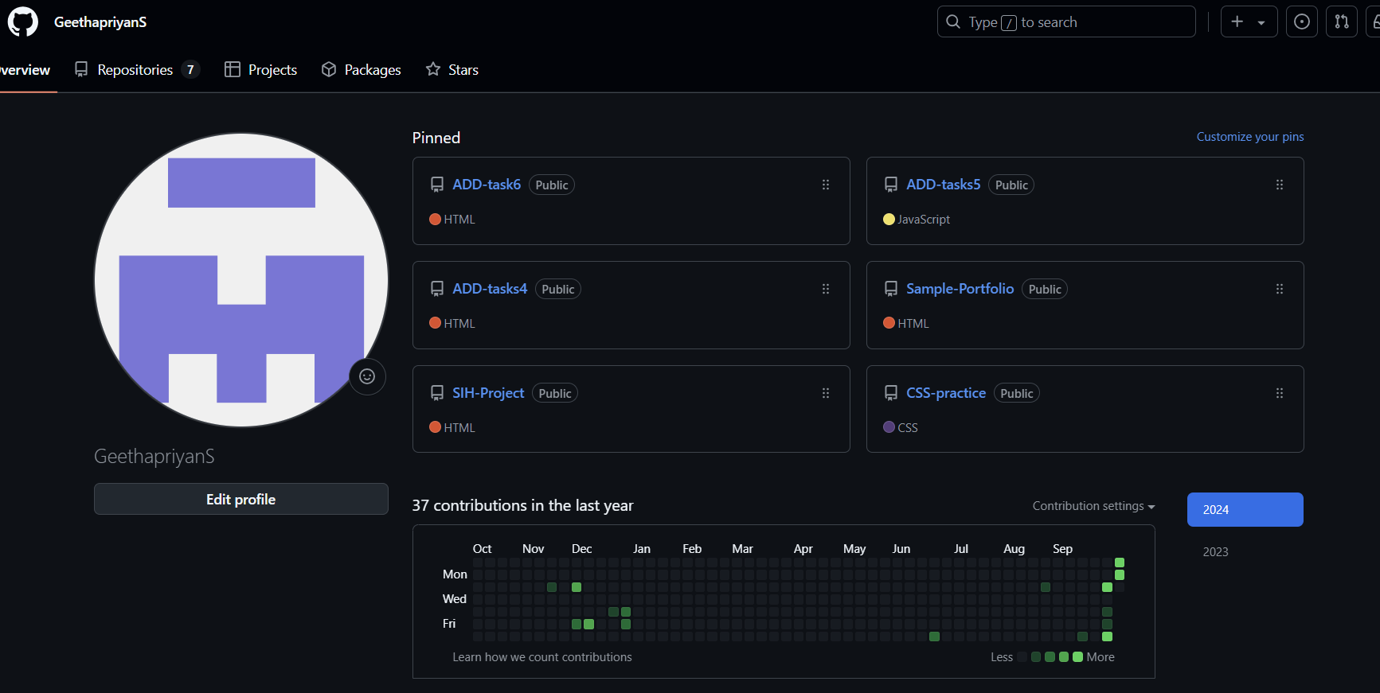Open the Projects tab label
1380x693 pixels.
(x=272, y=70)
